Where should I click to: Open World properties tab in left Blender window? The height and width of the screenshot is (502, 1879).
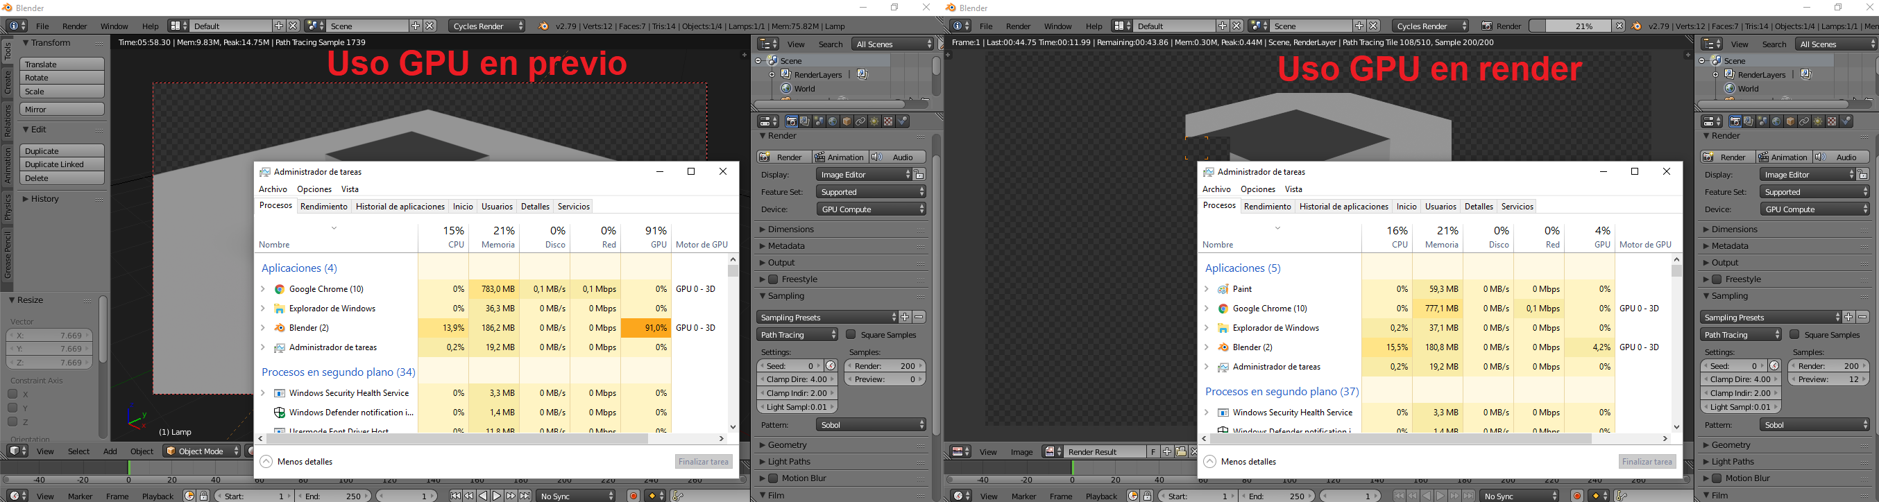(x=832, y=121)
